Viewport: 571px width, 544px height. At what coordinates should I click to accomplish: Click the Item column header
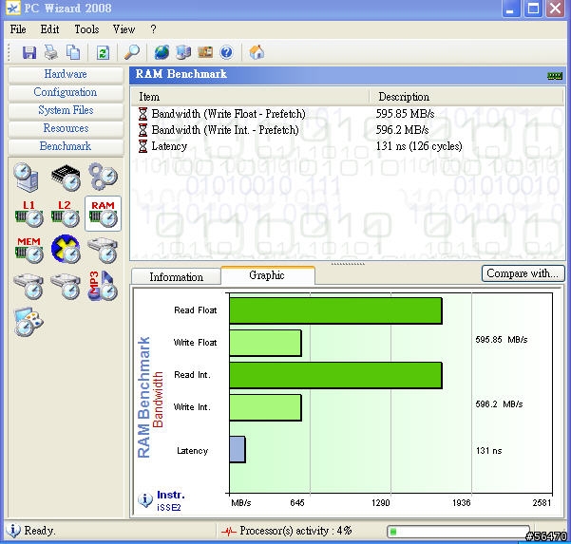click(251, 97)
